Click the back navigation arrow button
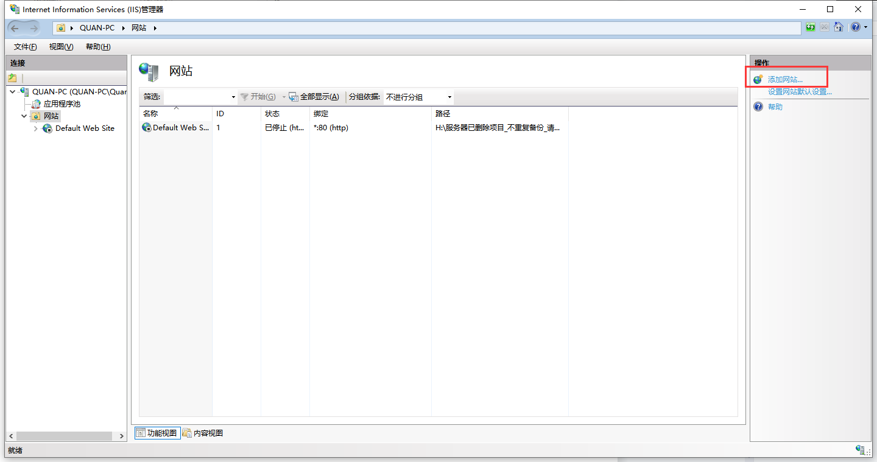The height and width of the screenshot is (462, 877). coord(16,28)
